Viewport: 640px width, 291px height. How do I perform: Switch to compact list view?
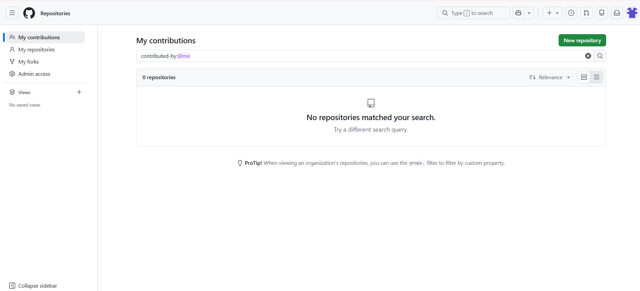[597, 77]
